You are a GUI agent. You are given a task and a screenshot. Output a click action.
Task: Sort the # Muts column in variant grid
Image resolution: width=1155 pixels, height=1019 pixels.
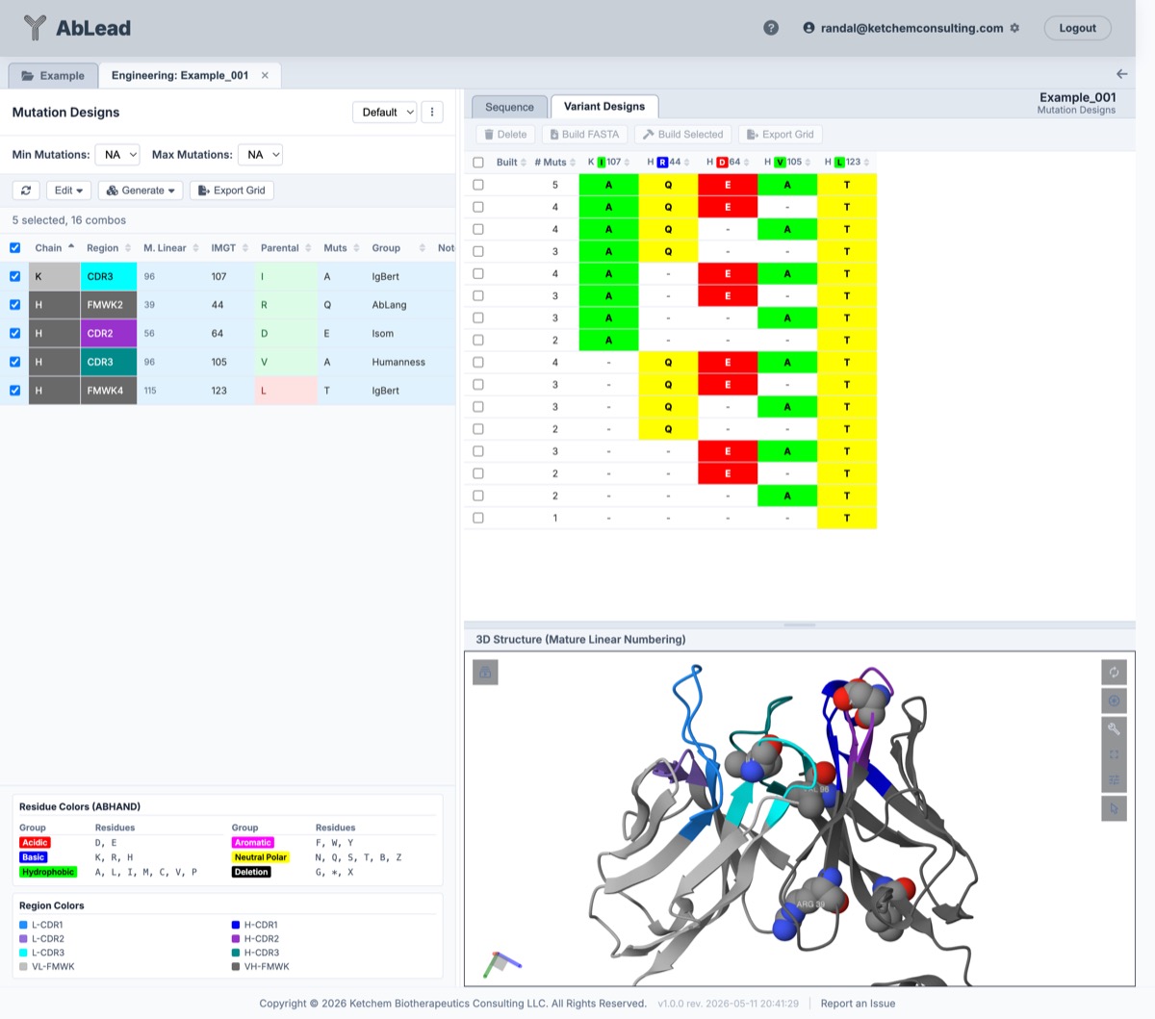pyautogui.click(x=573, y=163)
